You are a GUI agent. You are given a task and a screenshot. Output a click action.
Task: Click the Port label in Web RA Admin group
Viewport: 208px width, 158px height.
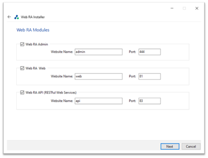[132, 52]
